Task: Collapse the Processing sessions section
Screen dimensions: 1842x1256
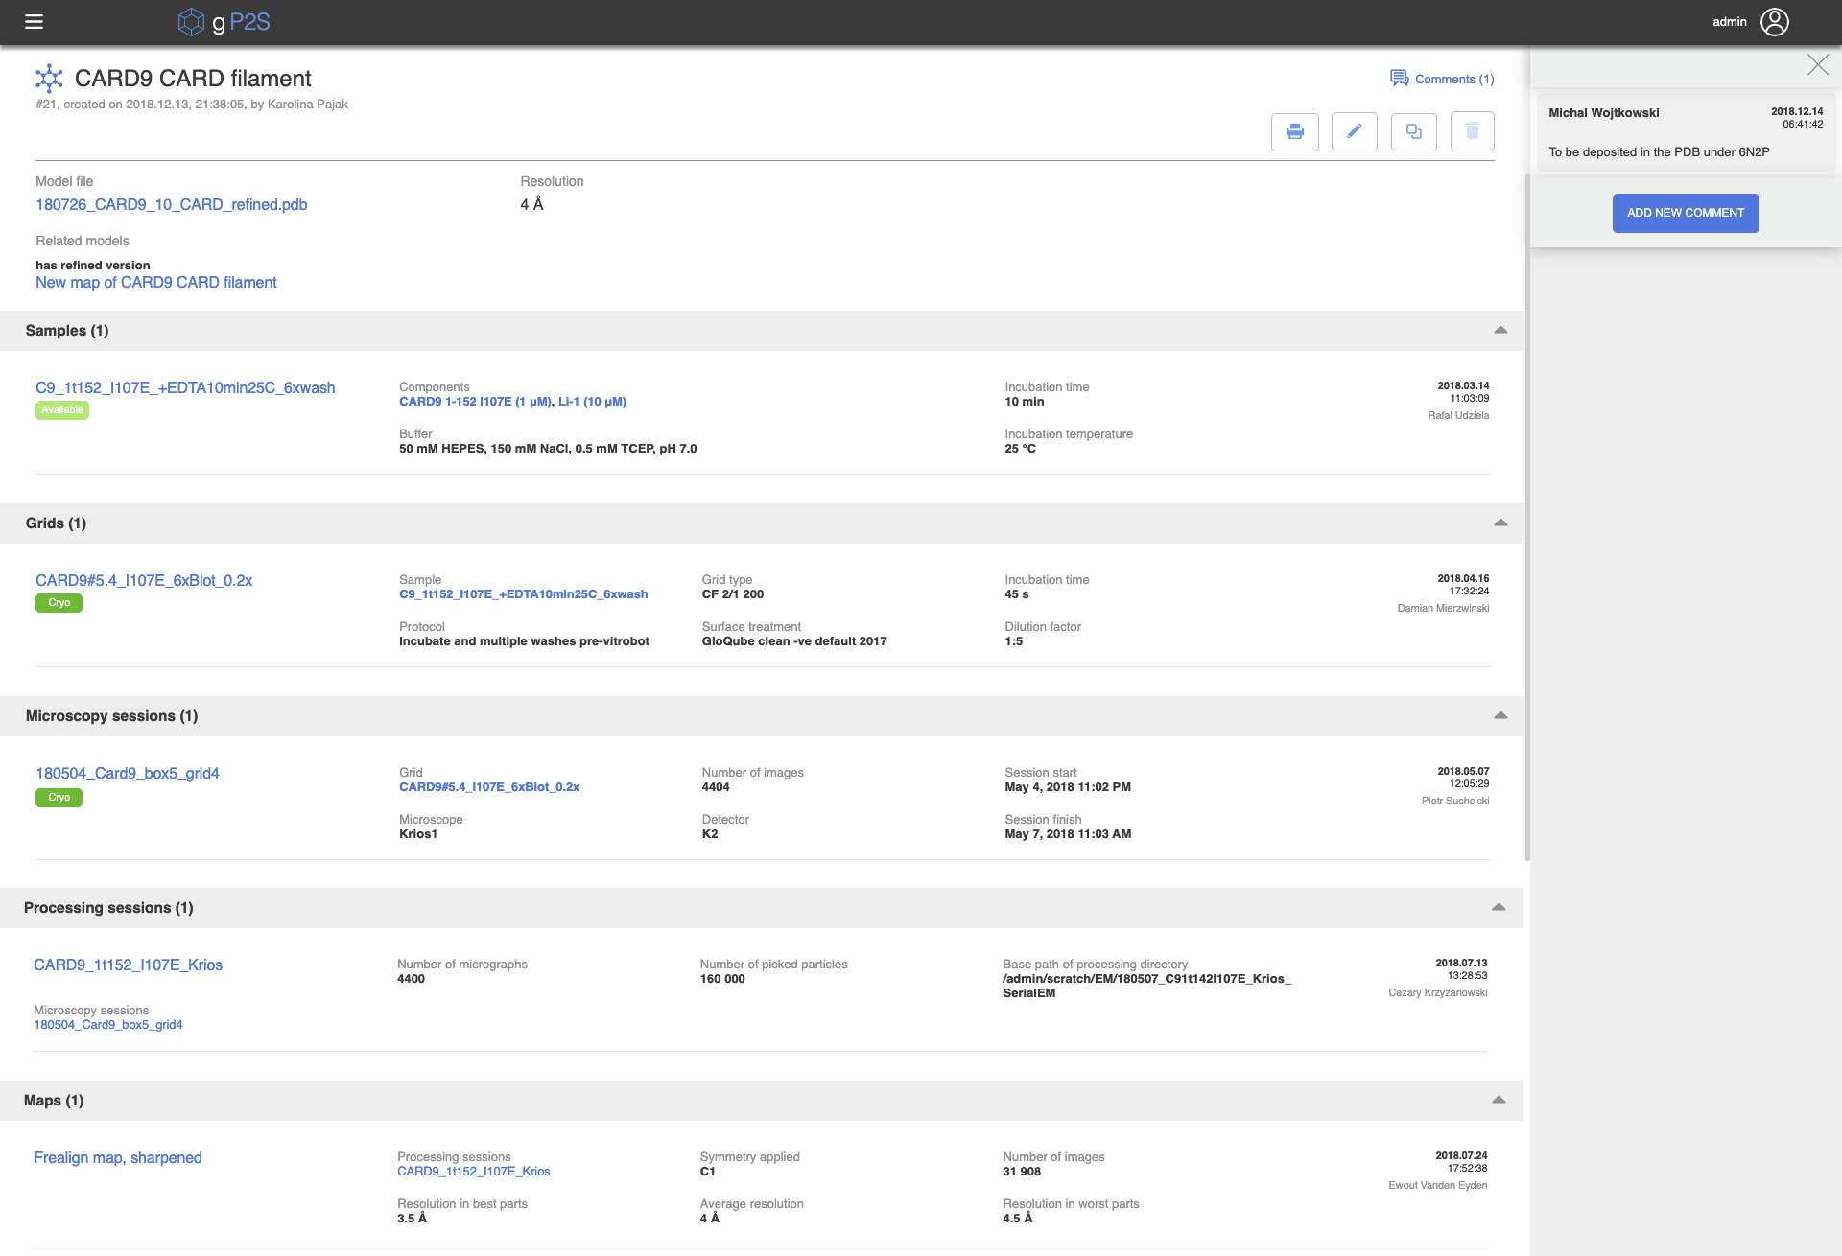Action: [x=1499, y=908]
